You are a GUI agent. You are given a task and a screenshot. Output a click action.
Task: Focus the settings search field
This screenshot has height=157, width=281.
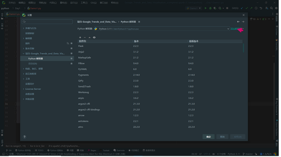point(47,22)
